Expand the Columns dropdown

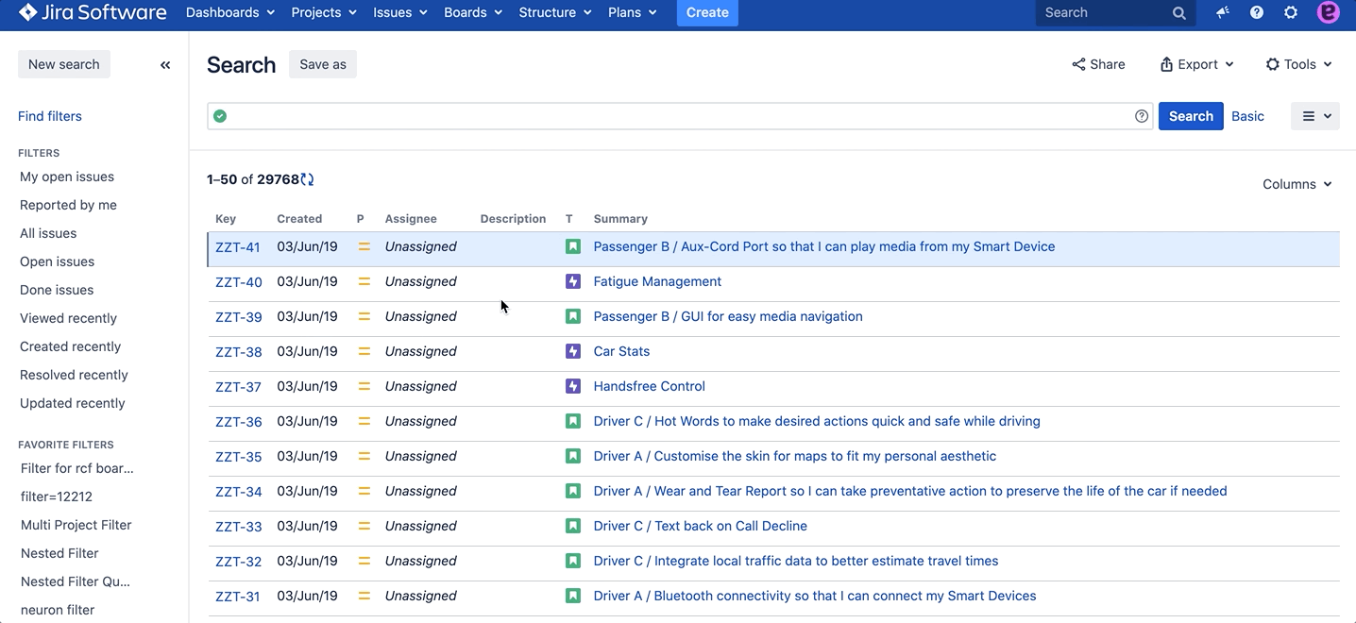coord(1297,184)
